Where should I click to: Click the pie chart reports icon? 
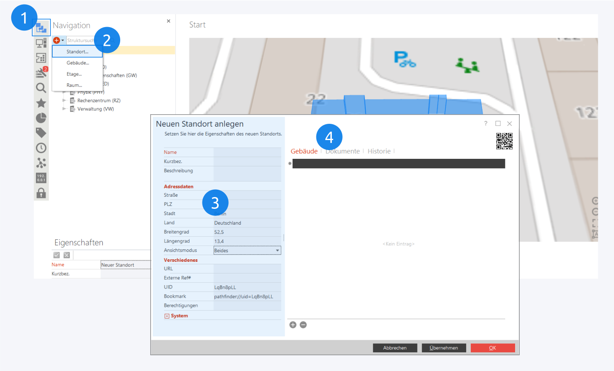click(41, 118)
